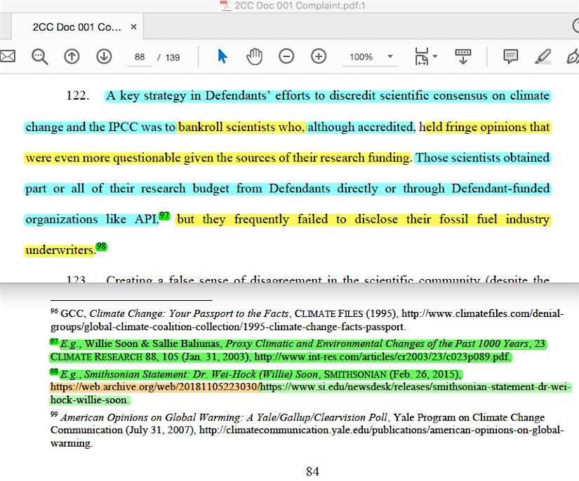Toggle the highlighter pen tool
Image resolution: width=579 pixels, height=481 pixels.
click(543, 57)
